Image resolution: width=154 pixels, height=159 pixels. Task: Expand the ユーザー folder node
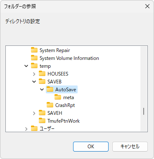click(26, 129)
